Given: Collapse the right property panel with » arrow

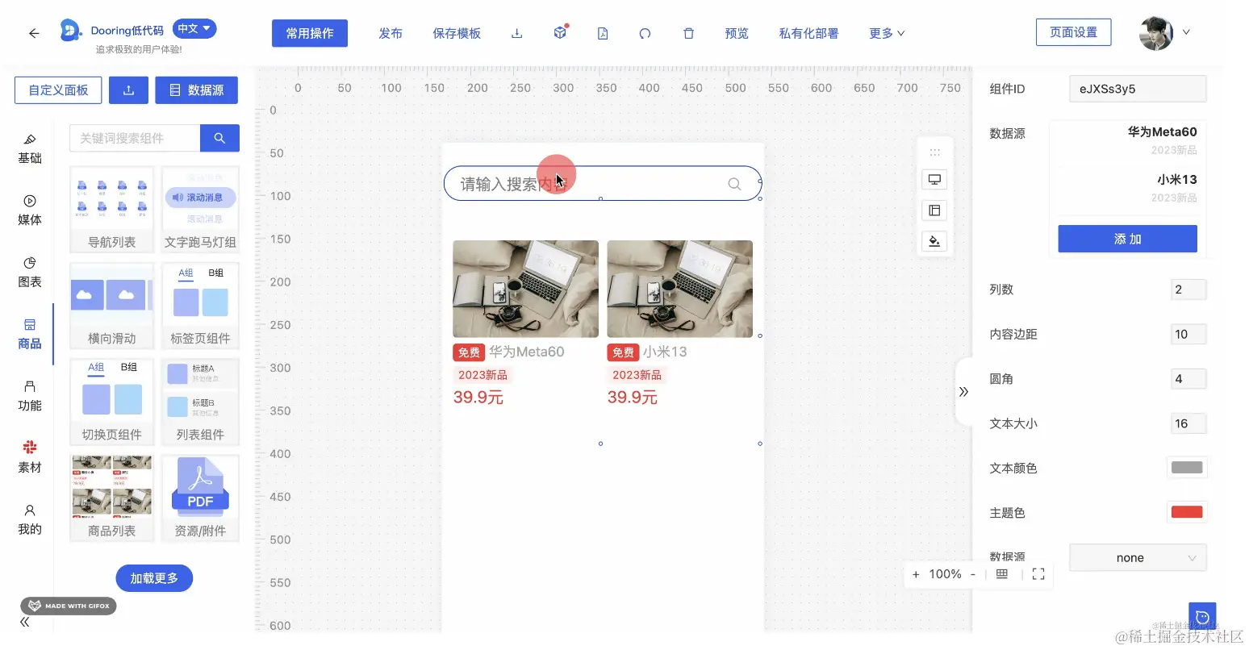Looking at the screenshot, I should 963,392.
